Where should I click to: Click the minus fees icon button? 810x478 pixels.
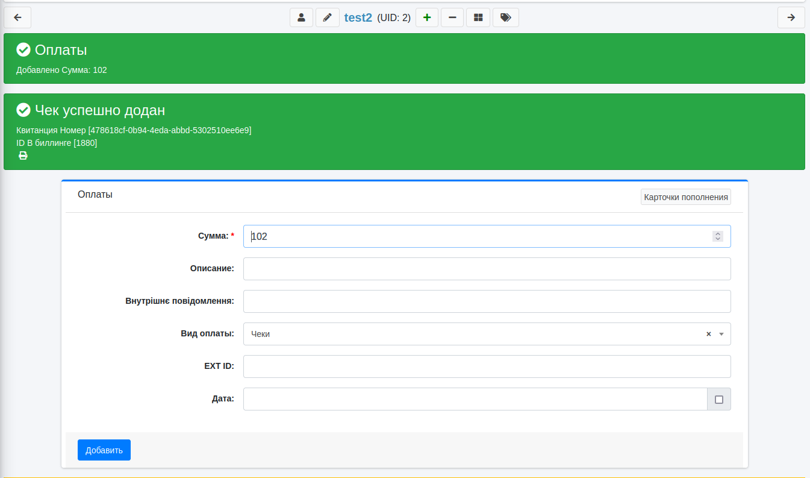[x=452, y=17]
